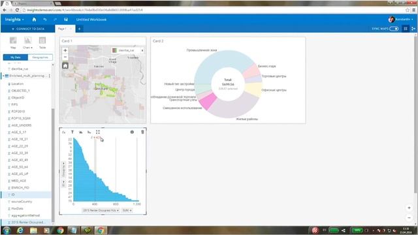Open the 2015 Renter Occupied HUs axis dropdown
418x235 pixels.
point(101,210)
